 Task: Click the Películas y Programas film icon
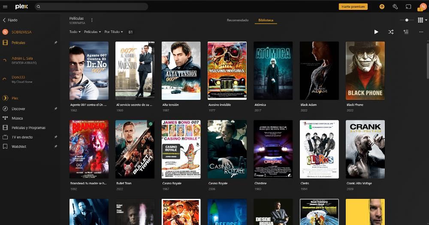coord(5,128)
